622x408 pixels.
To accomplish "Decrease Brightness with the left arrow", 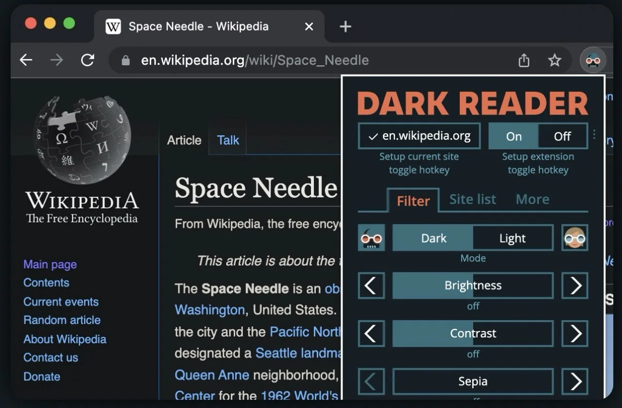I will (371, 285).
